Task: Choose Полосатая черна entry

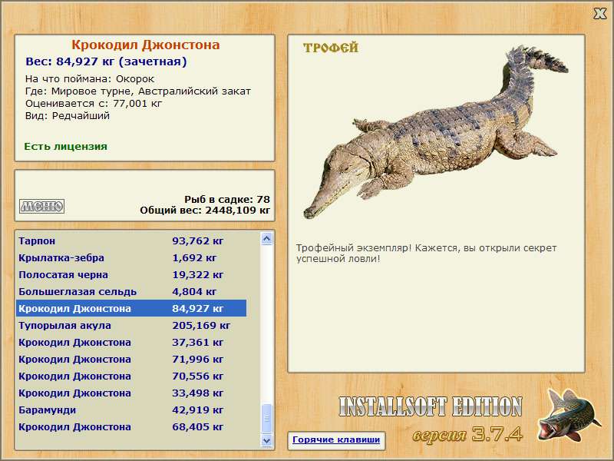Action: 130,275
